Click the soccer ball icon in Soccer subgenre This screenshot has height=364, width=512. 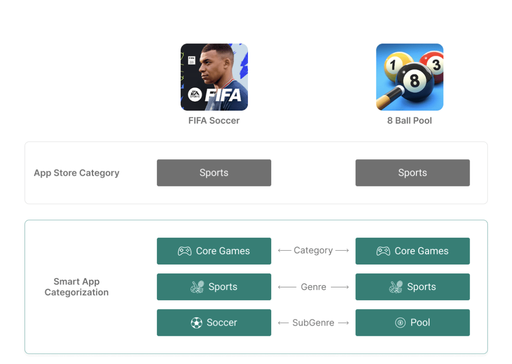pyautogui.click(x=197, y=323)
